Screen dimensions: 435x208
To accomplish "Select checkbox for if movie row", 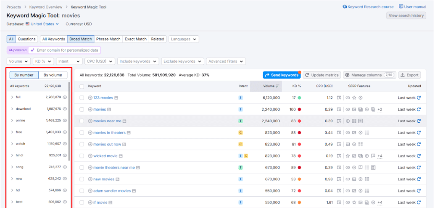I will tap(82, 203).
